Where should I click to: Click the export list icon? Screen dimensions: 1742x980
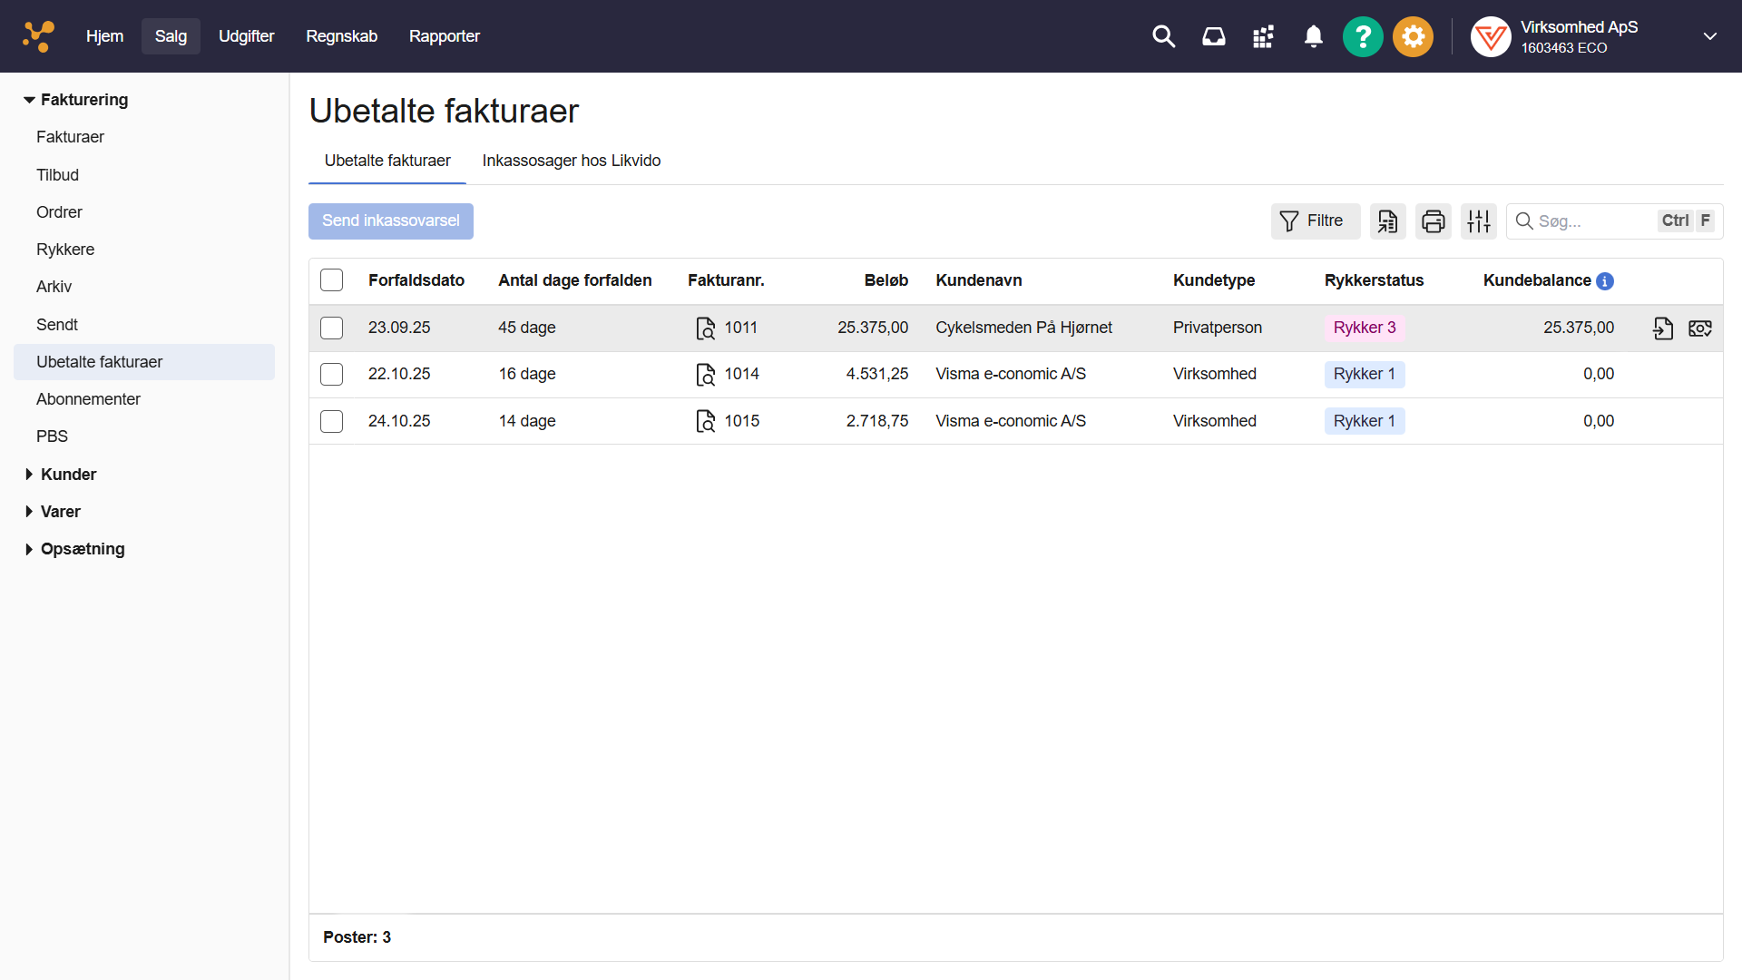pos(1387,221)
